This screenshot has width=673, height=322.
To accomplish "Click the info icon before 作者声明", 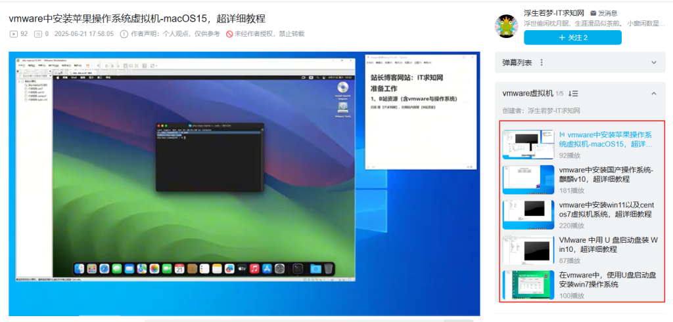I will [124, 34].
